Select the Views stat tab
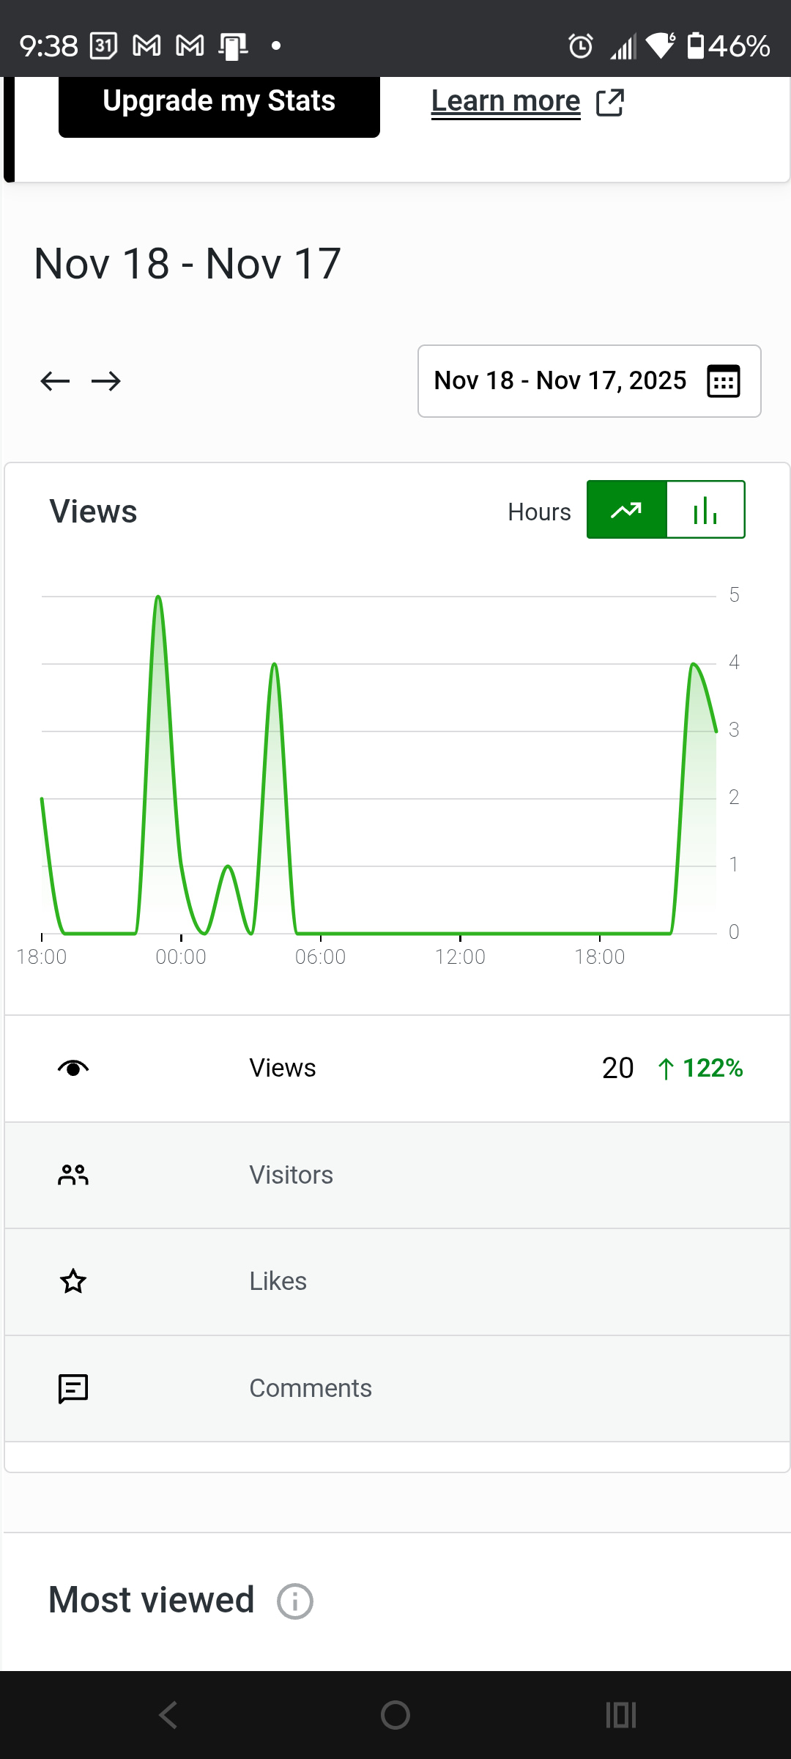The height and width of the screenshot is (1759, 791). point(395,1069)
